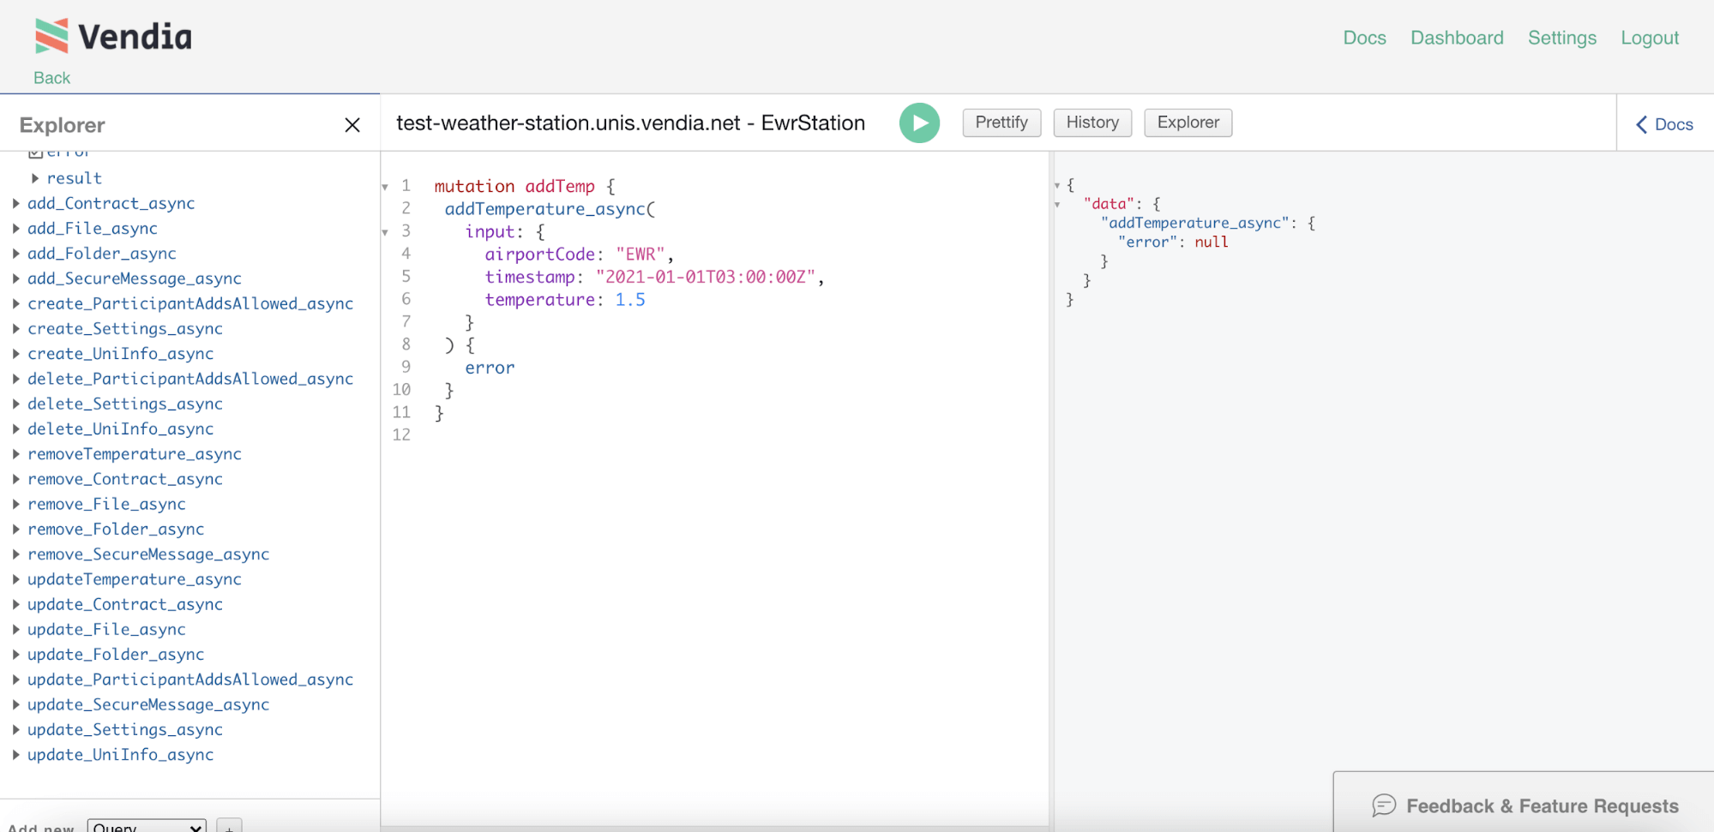1714x832 pixels.
Task: Click "addTemperature_async" key in results pane
Action: tap(1195, 223)
